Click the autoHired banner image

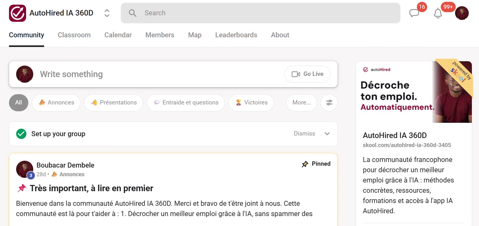(x=414, y=92)
